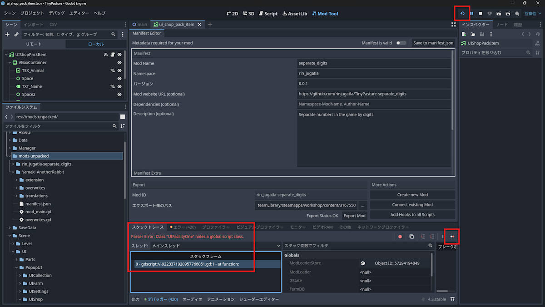This screenshot has height=307, width=545.
Task: Run a specific scene icon
Action: pyautogui.click(x=508, y=14)
